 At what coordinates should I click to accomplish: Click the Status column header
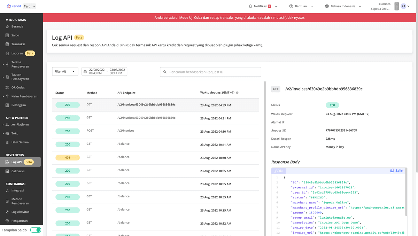[x=60, y=93]
